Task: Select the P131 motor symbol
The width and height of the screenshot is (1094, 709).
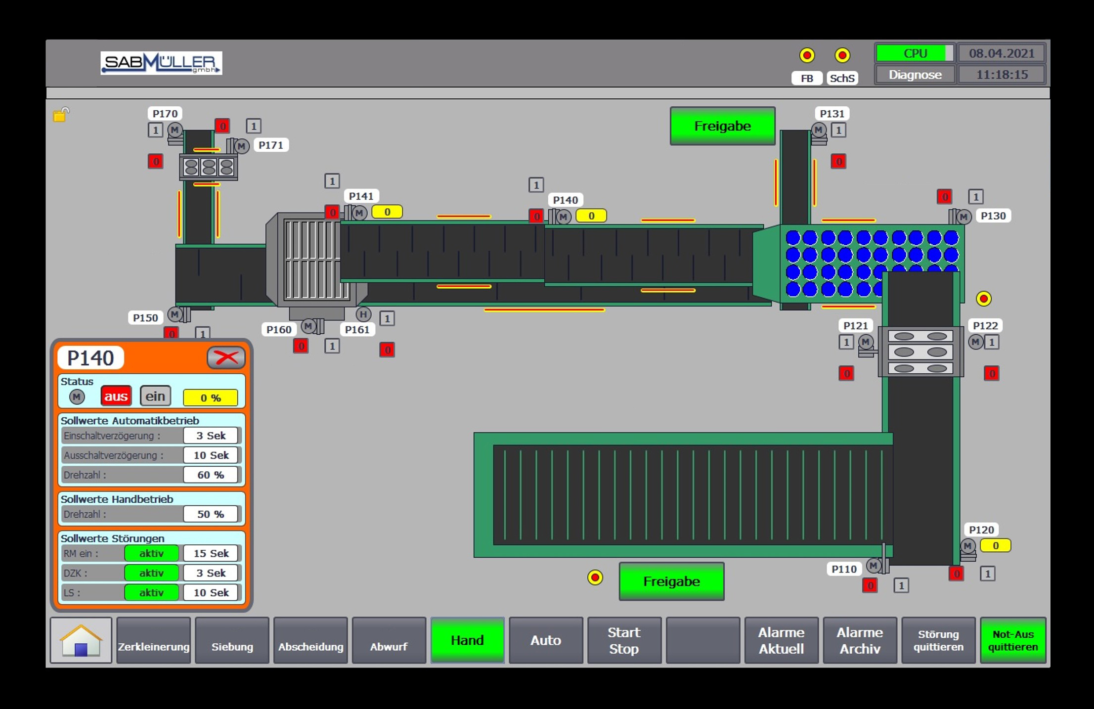Action: [x=819, y=130]
